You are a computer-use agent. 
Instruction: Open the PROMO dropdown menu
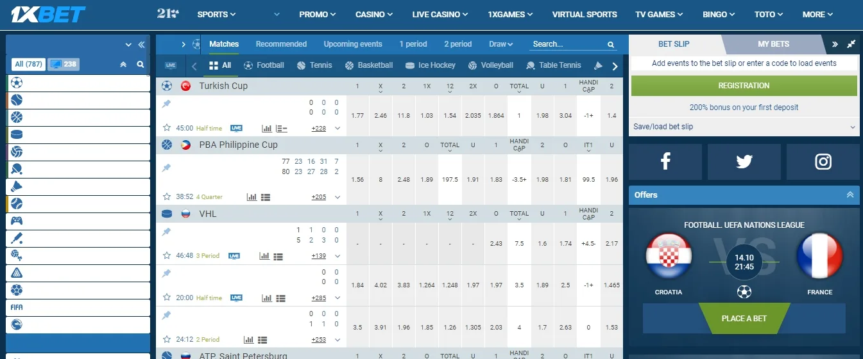tap(318, 14)
